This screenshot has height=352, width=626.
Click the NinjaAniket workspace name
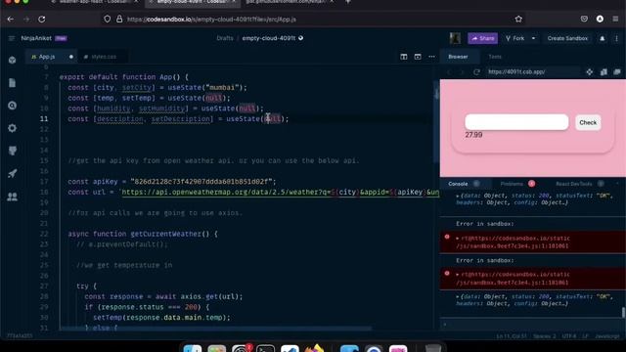pyautogui.click(x=36, y=38)
